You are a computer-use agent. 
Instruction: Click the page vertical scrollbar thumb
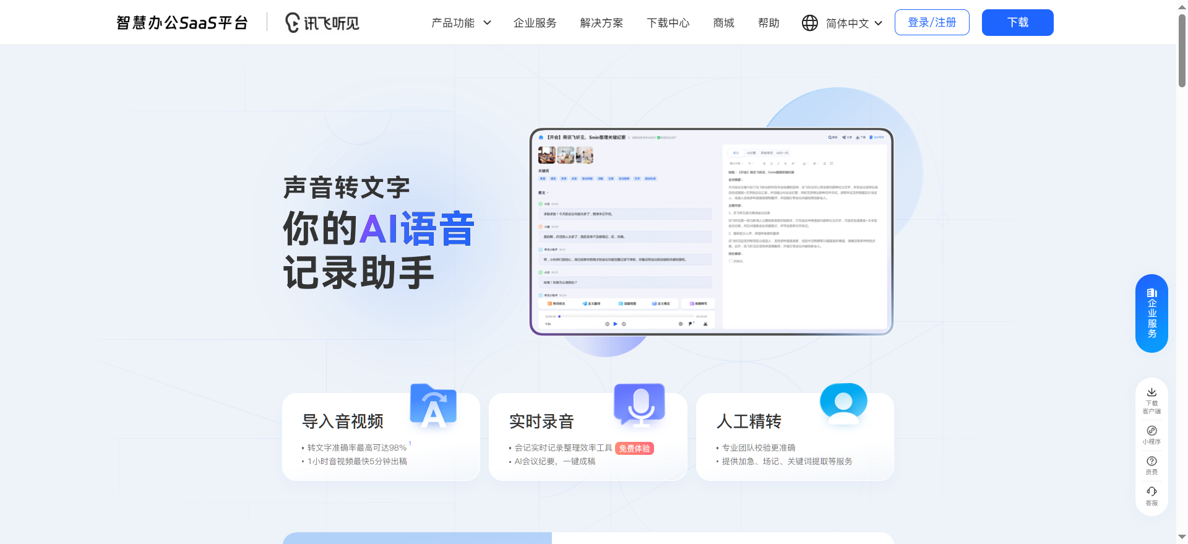coord(1182,51)
